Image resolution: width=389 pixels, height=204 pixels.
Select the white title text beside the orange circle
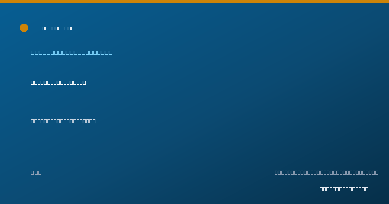[x=60, y=28]
